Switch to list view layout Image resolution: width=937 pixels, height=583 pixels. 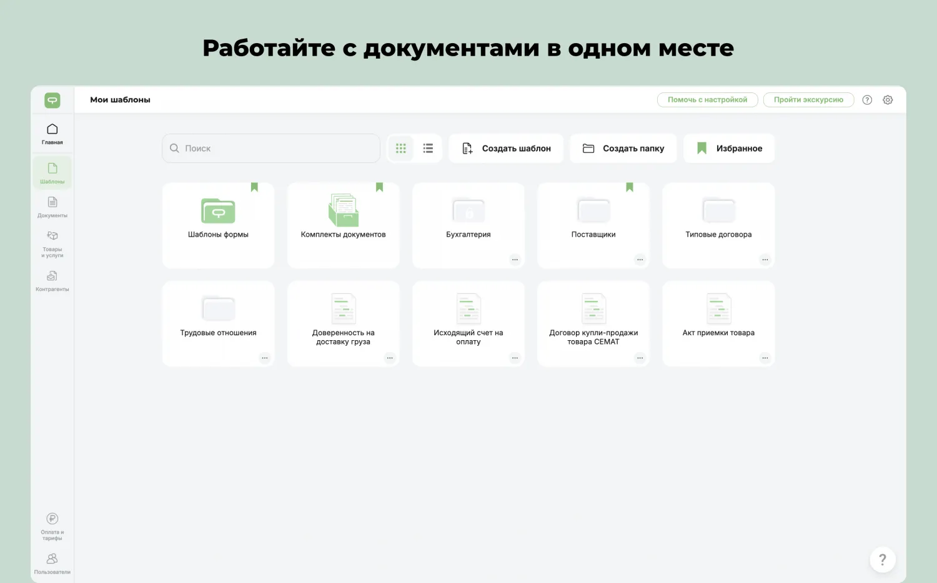pyautogui.click(x=428, y=149)
